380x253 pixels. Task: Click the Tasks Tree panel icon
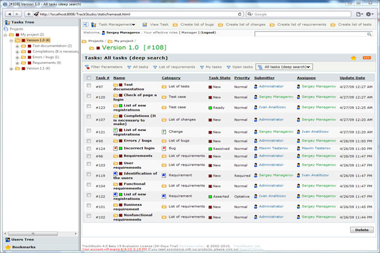(x=7, y=22)
